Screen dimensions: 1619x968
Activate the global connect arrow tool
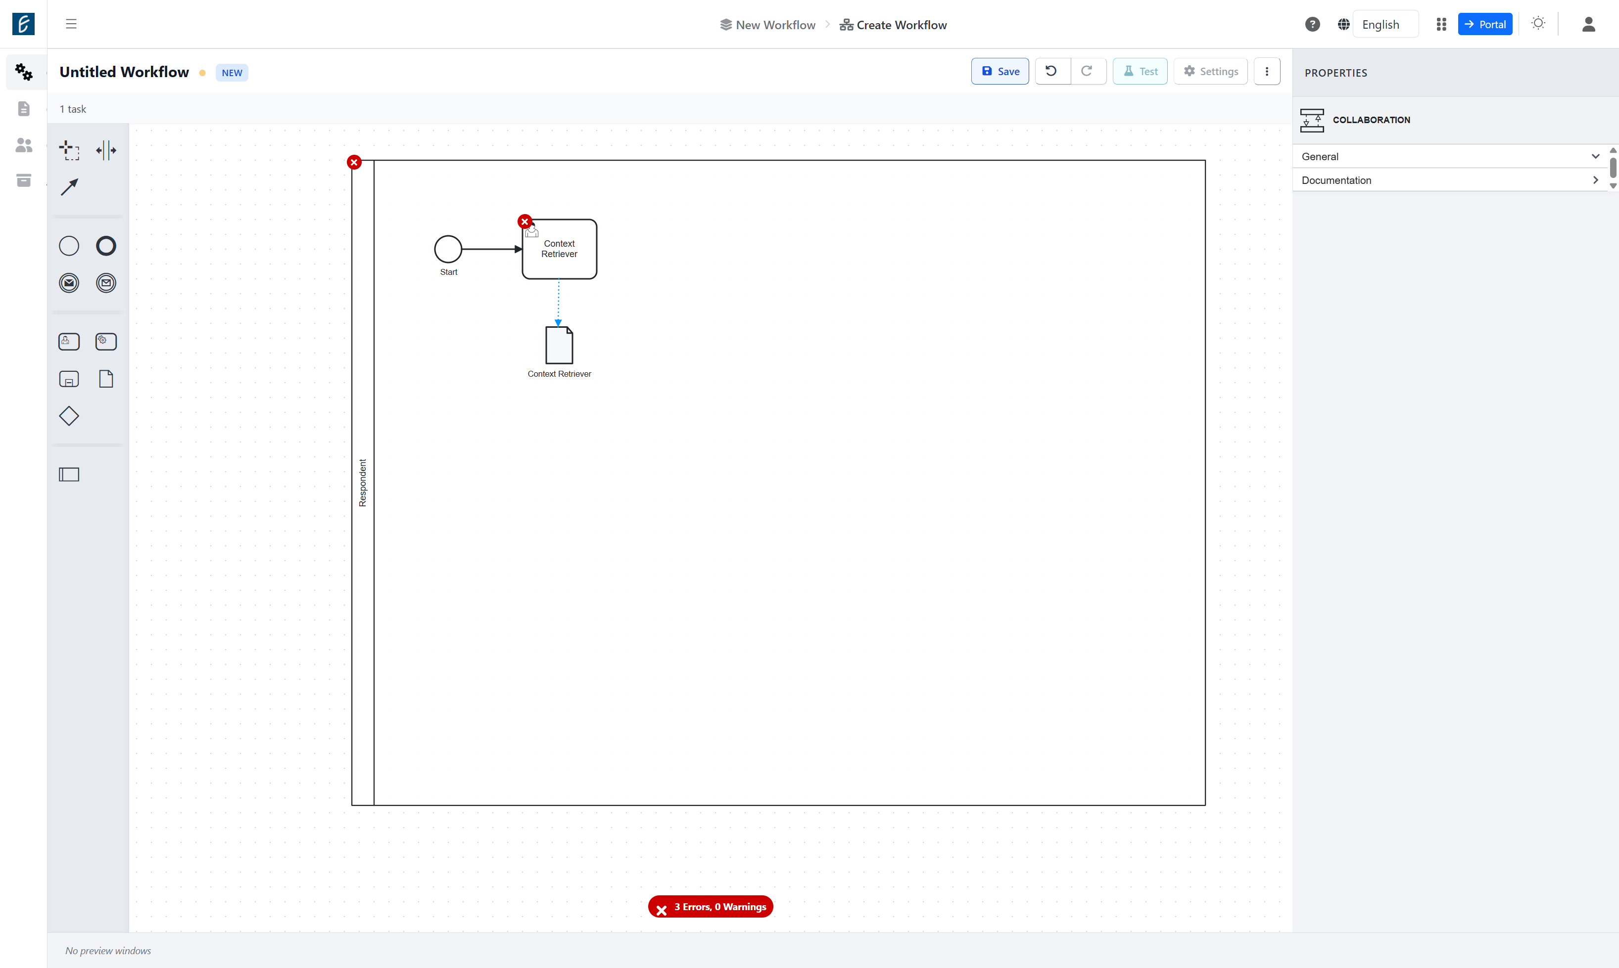69,187
